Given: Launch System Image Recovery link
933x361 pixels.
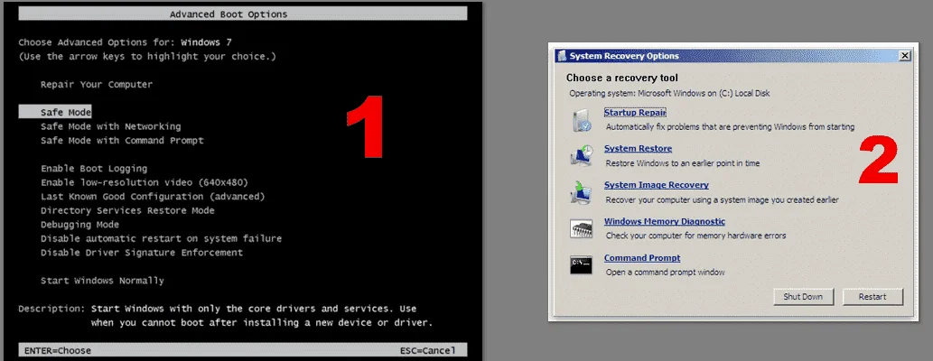Looking at the screenshot, I should pyautogui.click(x=657, y=185).
